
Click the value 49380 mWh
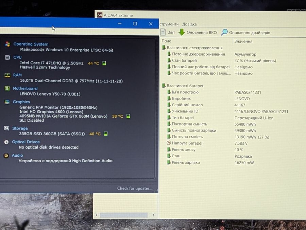click(245, 130)
